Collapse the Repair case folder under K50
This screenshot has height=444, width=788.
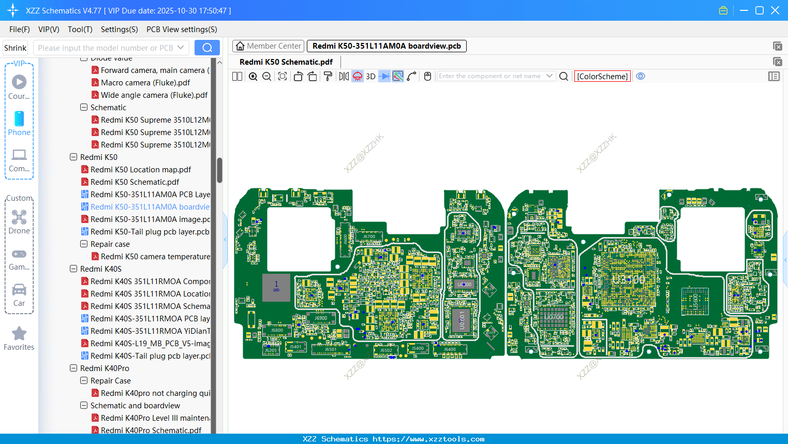coord(84,244)
